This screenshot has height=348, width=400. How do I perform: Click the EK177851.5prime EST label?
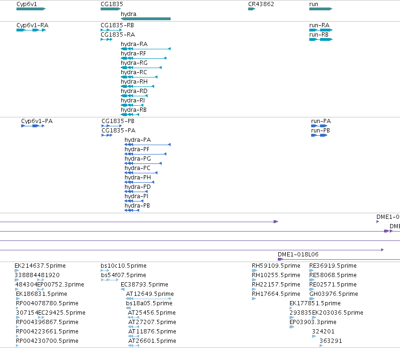tap(315, 304)
